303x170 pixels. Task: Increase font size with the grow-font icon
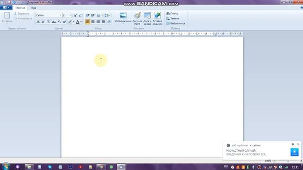click(x=75, y=15)
